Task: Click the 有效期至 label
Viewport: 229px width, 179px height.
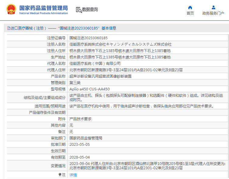Action: (x=58, y=157)
